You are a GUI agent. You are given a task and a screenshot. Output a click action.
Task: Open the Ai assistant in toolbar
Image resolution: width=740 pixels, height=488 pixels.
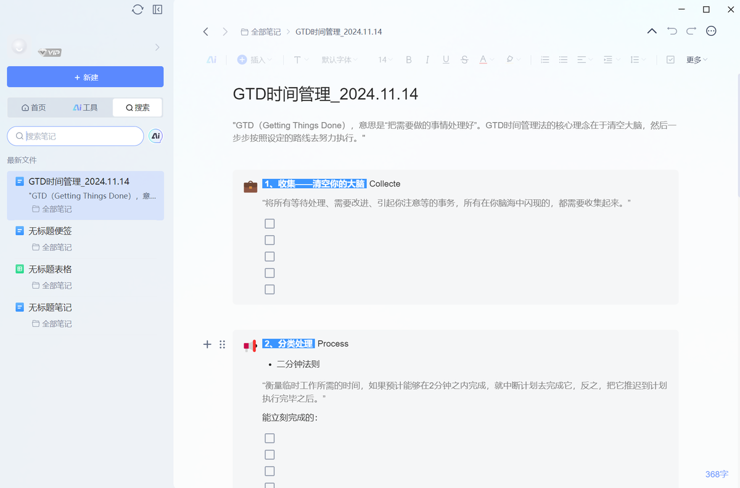212,60
